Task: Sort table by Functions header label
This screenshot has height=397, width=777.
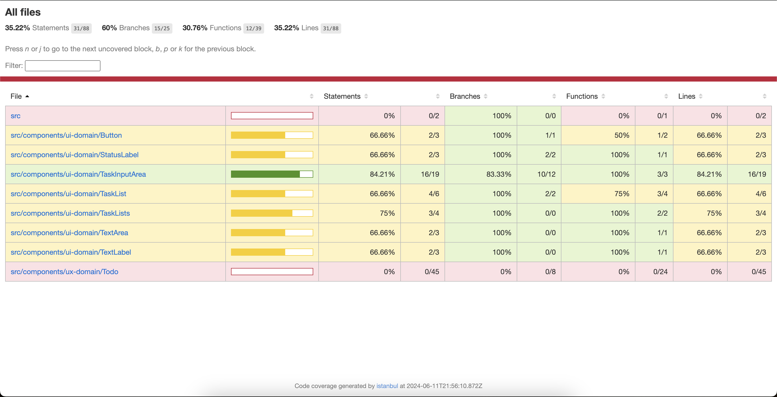Action: (x=581, y=96)
